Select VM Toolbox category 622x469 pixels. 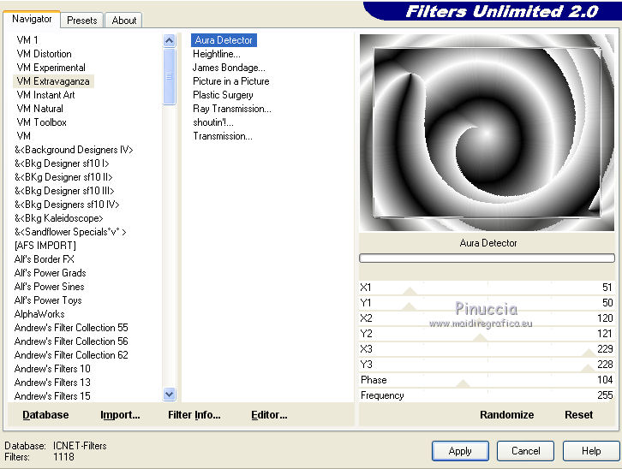point(41,122)
